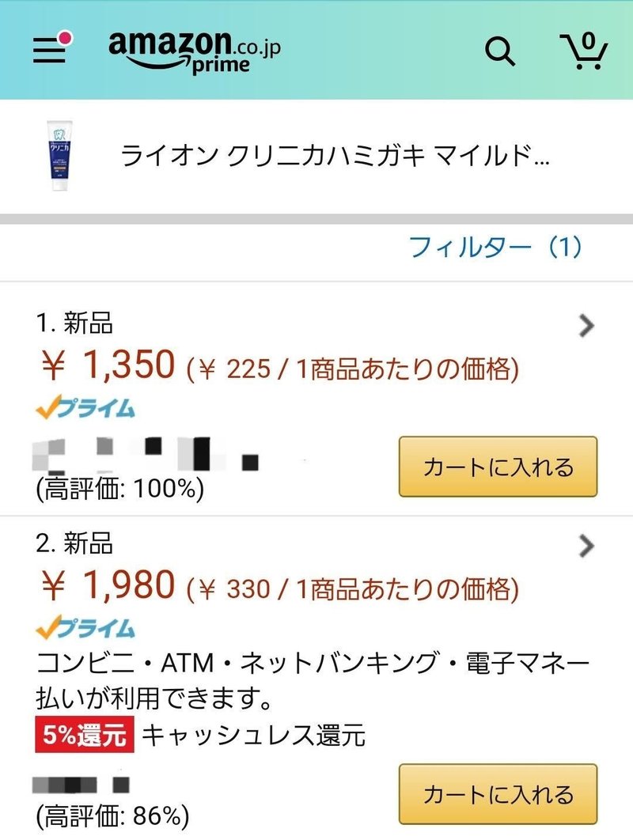
Task: Open product title ライオン クリニカハミガキ
Action: [335, 156]
